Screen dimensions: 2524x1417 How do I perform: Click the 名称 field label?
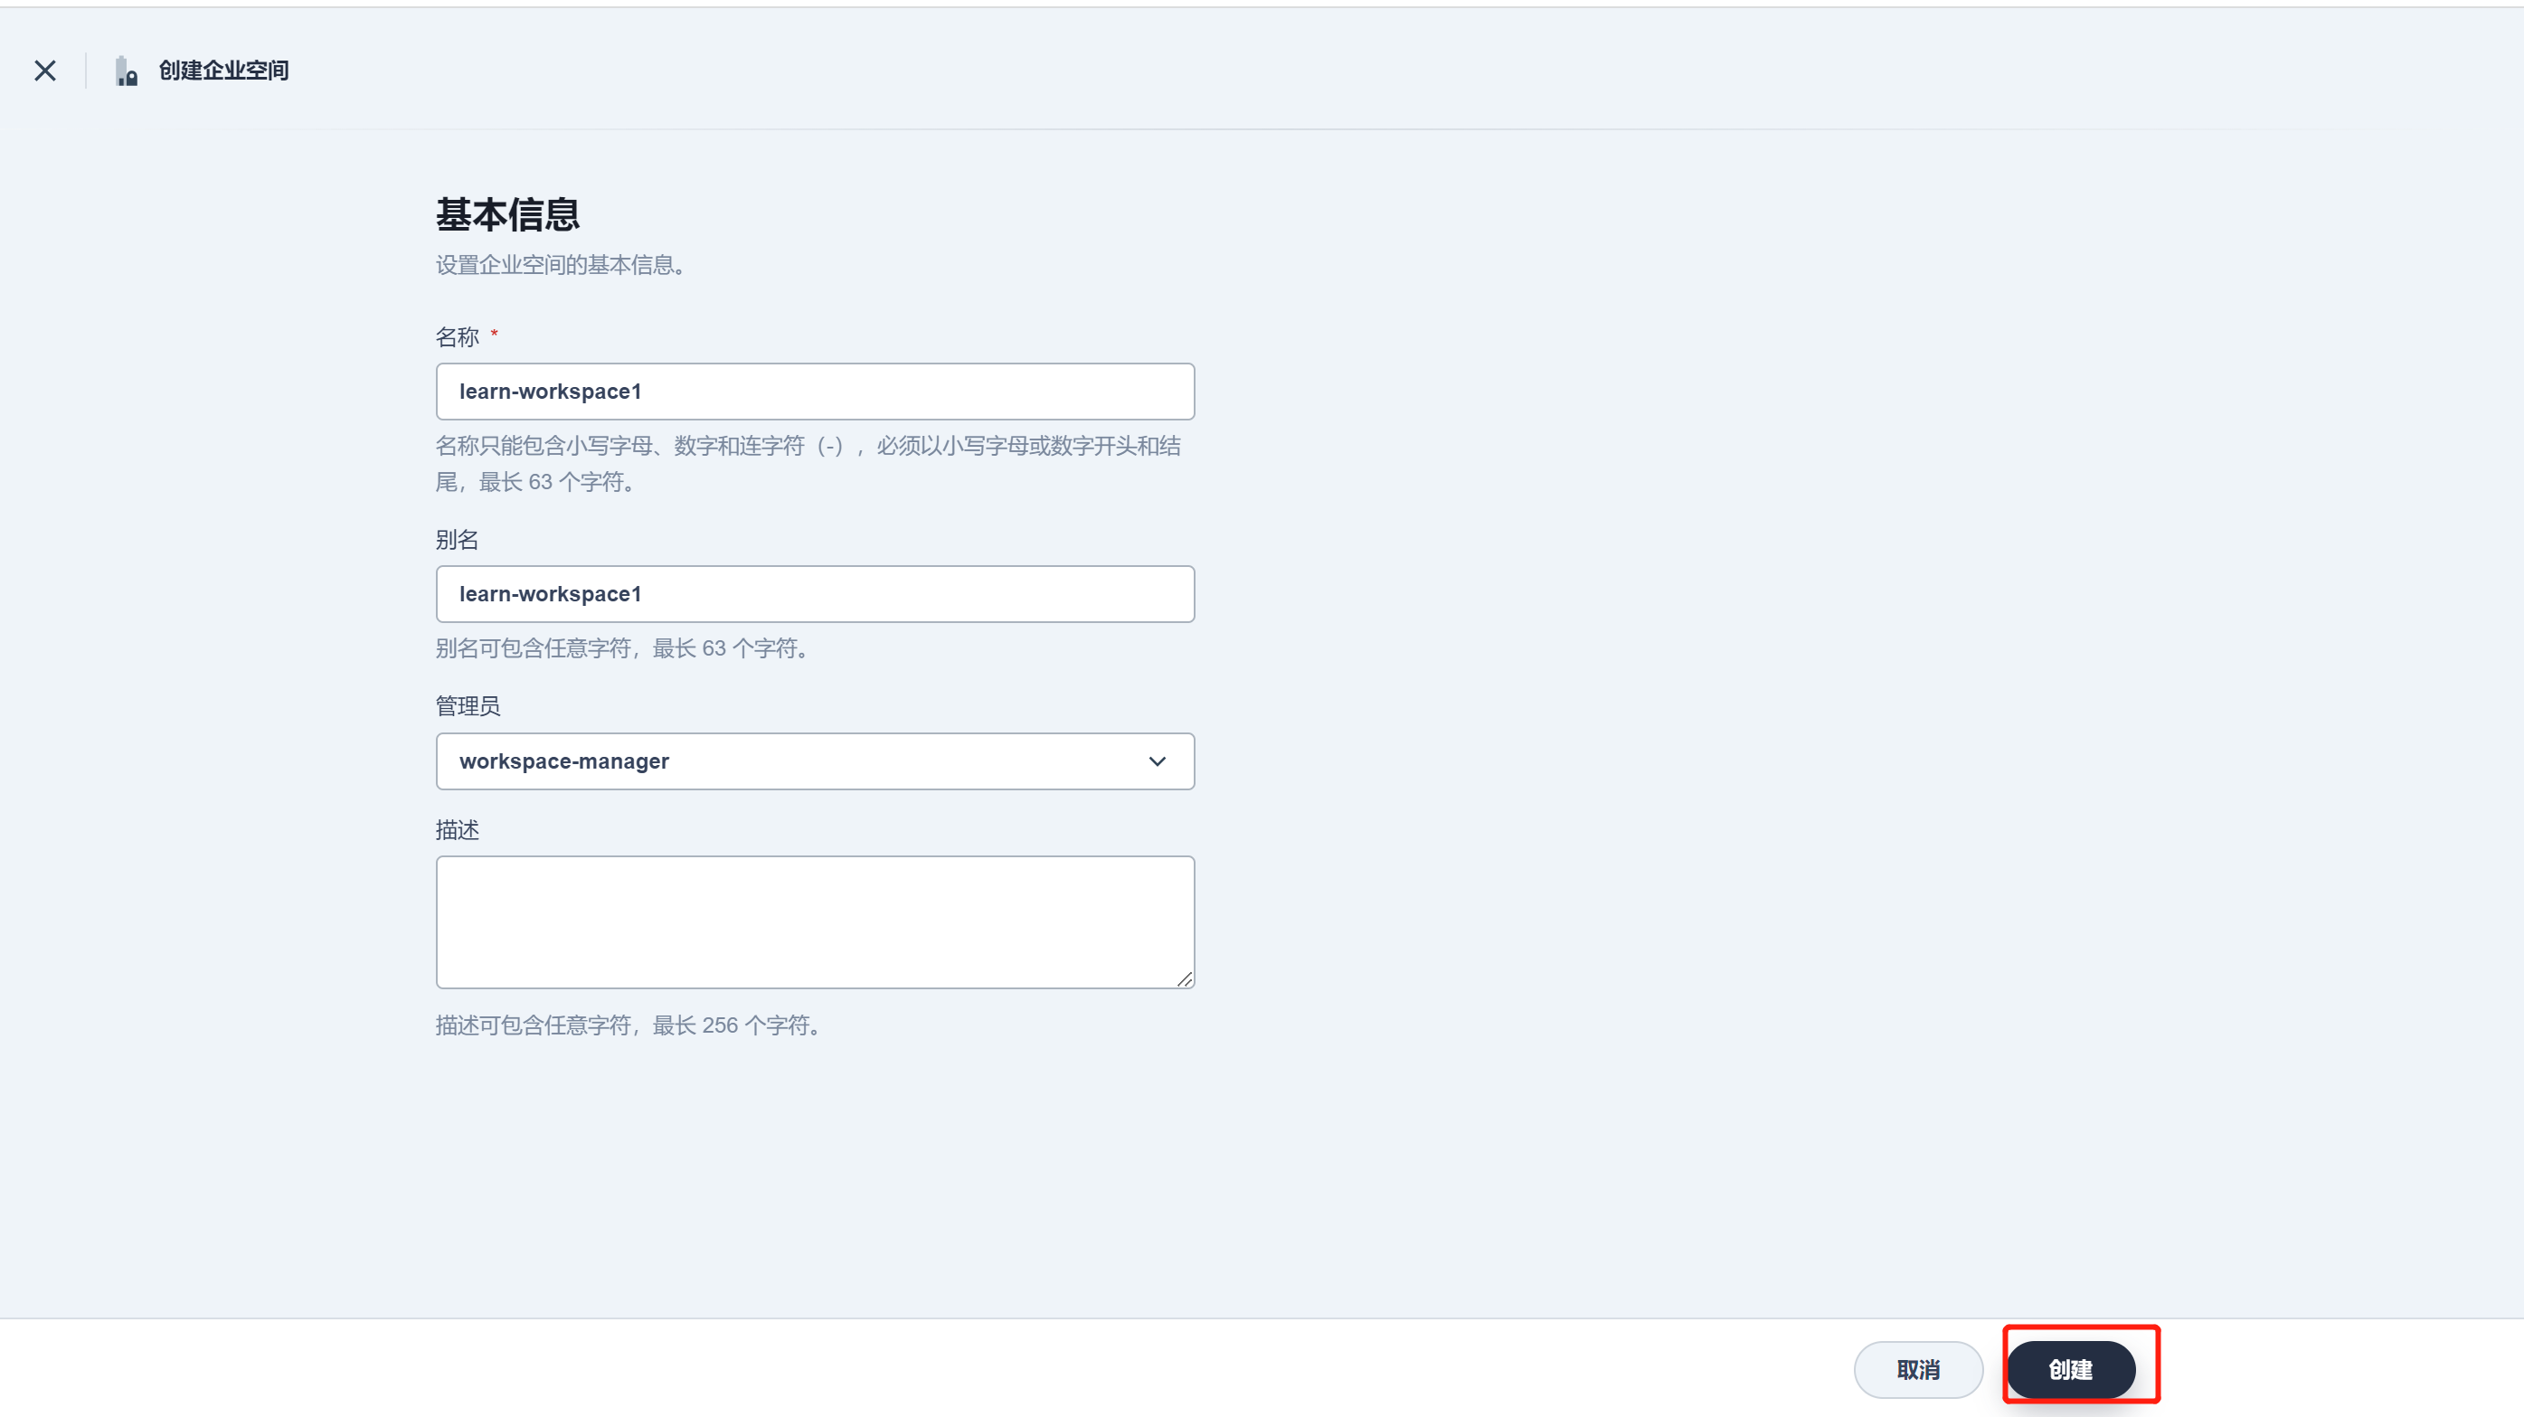point(457,337)
